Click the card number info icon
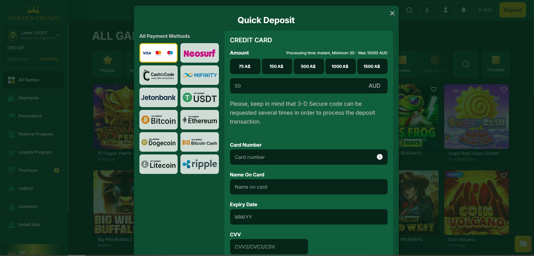 pyautogui.click(x=380, y=157)
